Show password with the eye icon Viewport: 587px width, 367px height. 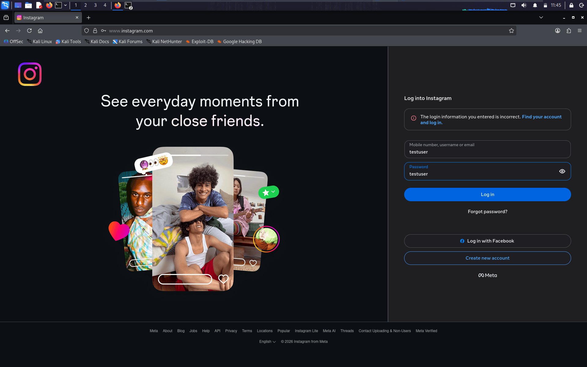[562, 171]
